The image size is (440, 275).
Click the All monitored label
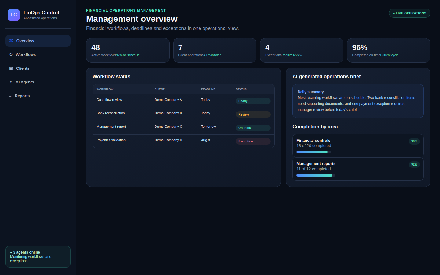pyautogui.click(x=212, y=55)
